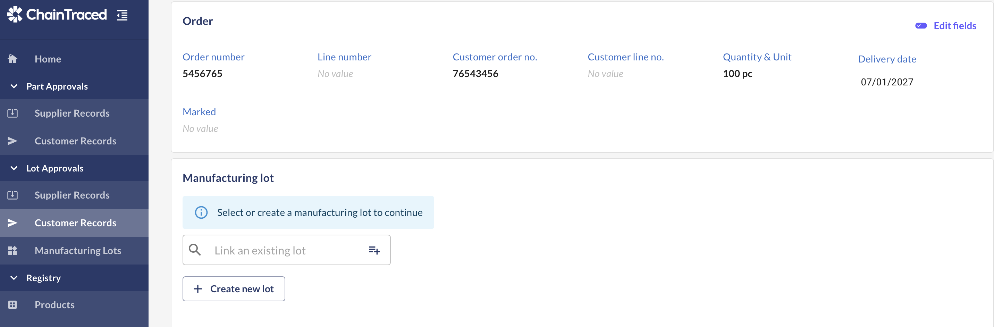Click the delivery date value 07/01/2027

[x=887, y=82]
